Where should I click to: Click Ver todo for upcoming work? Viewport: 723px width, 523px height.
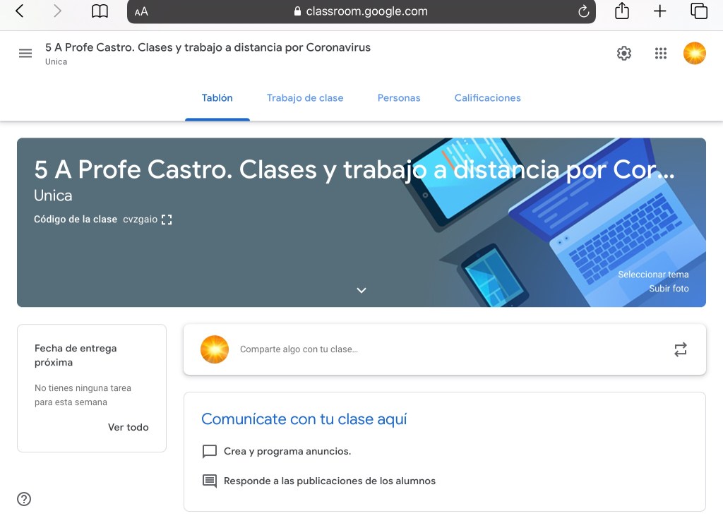(x=128, y=427)
